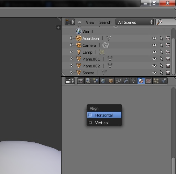Open the Material properties tab (sphere icon)
Image resolution: width=176 pixels, height=174 pixels.
click(x=141, y=81)
